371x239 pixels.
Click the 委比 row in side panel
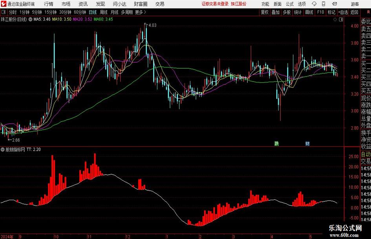(x=366, y=22)
